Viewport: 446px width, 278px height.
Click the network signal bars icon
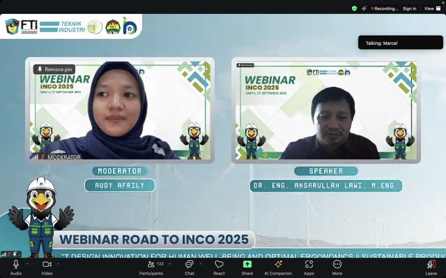point(4,254)
